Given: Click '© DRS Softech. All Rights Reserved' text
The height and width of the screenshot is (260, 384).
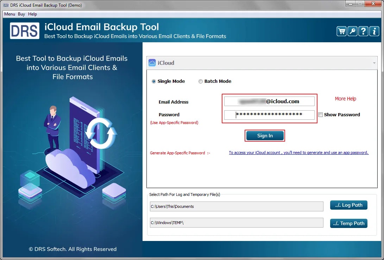Looking at the screenshot, I should pos(73,249).
